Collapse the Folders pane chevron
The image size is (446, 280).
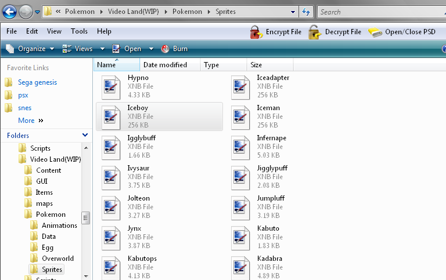[85, 135]
